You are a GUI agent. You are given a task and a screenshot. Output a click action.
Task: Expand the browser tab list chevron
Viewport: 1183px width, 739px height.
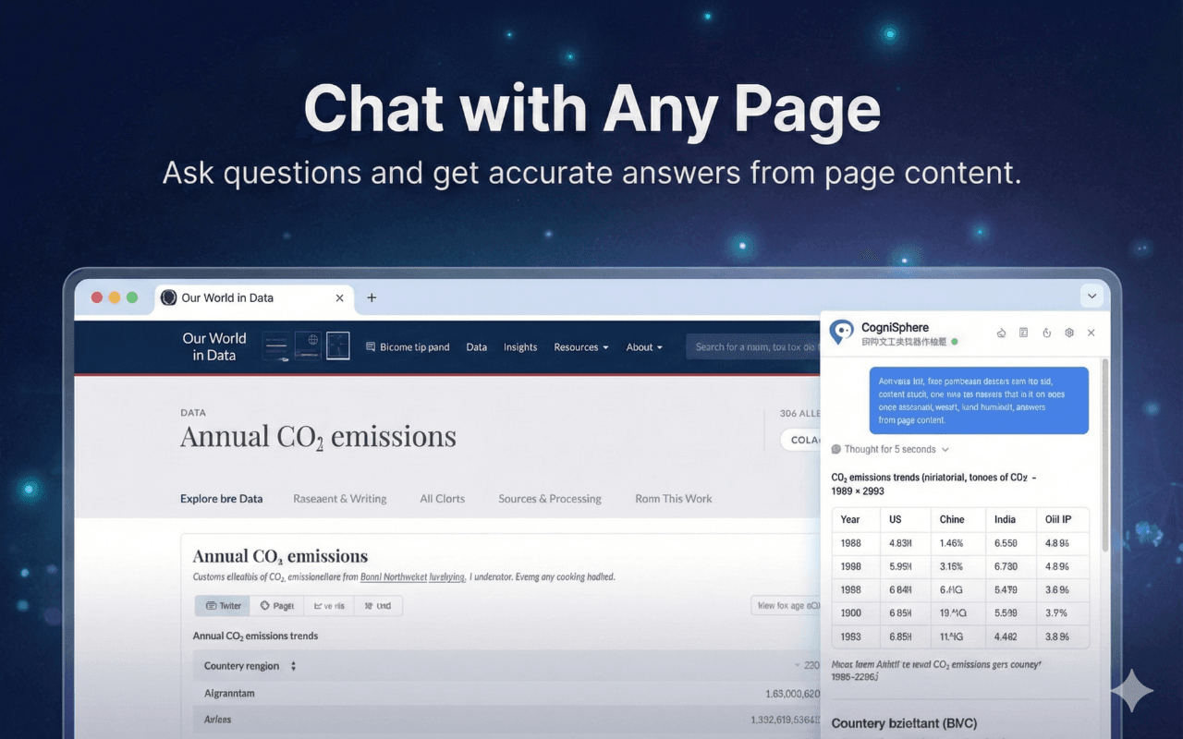pos(1092,297)
